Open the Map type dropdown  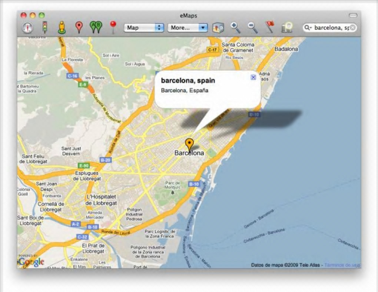click(x=144, y=28)
